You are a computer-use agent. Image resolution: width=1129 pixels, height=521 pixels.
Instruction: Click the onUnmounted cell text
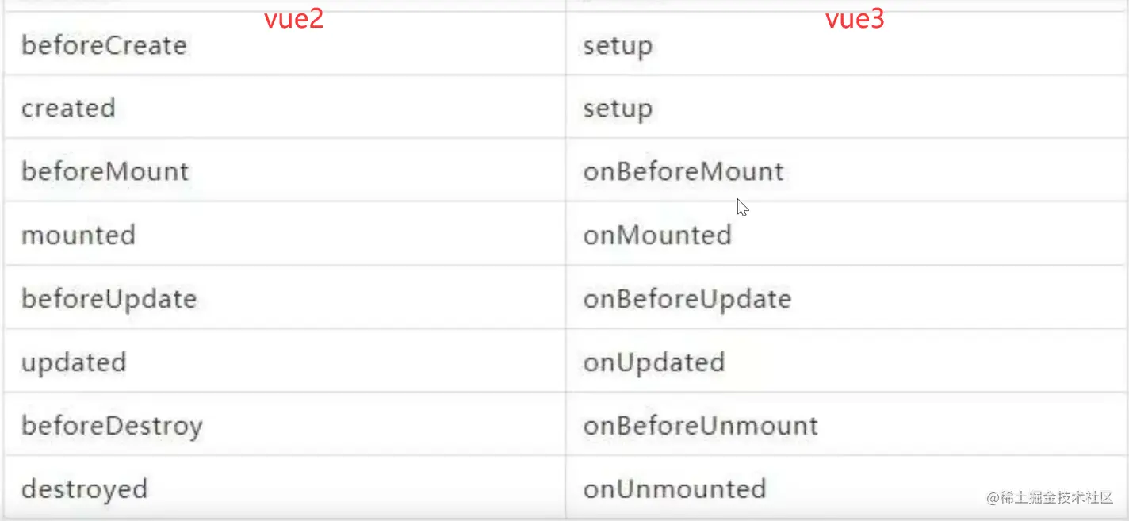(675, 488)
